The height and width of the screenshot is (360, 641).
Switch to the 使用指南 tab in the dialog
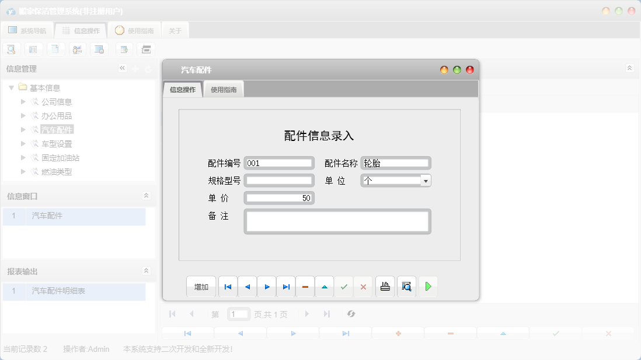[x=224, y=90]
